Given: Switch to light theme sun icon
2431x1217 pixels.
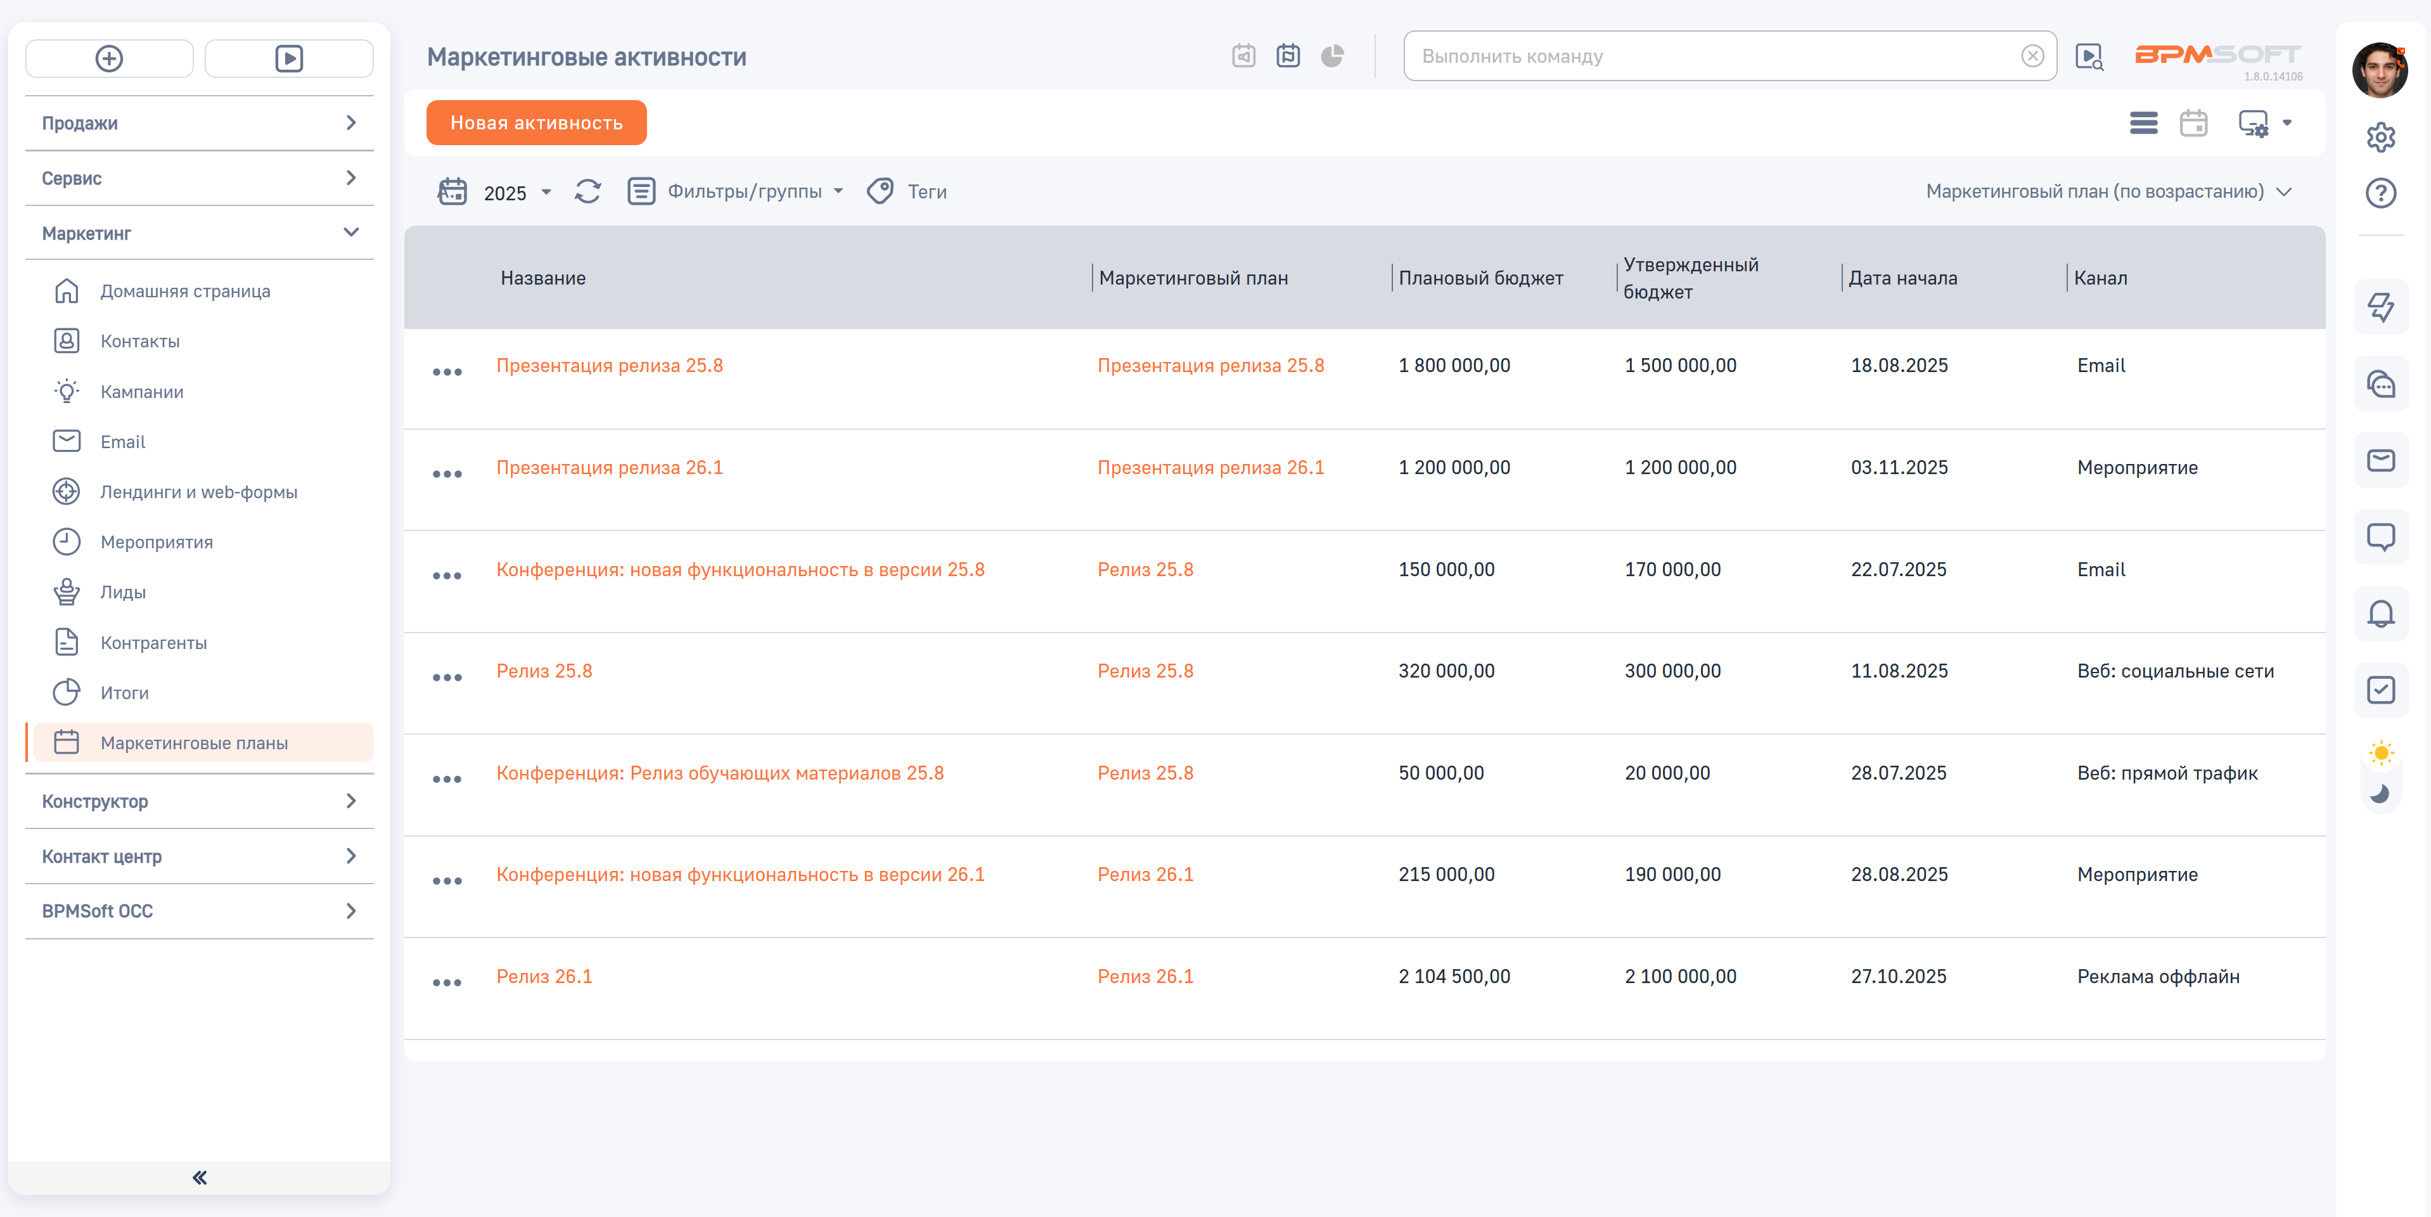Looking at the screenshot, I should (x=2380, y=754).
